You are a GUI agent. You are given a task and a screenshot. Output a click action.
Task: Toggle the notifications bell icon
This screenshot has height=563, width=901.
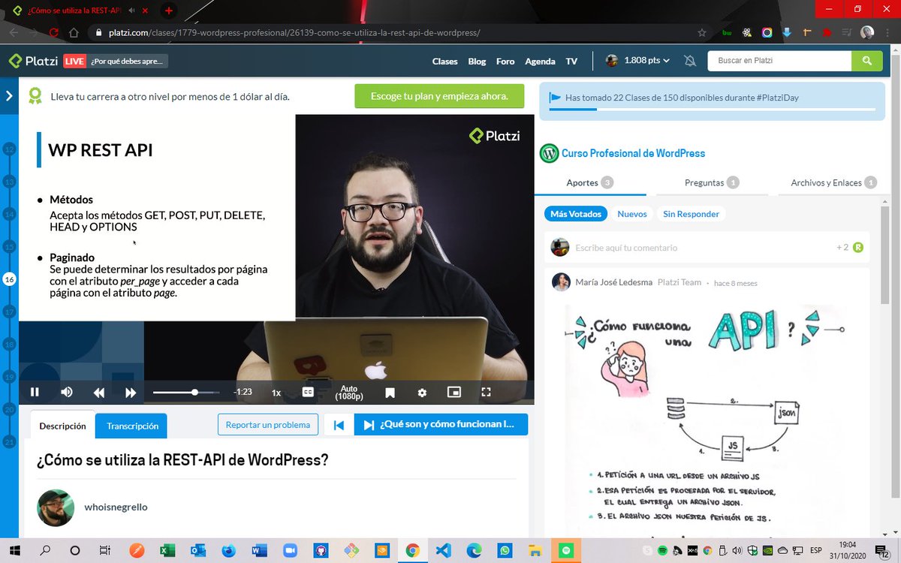tap(690, 61)
